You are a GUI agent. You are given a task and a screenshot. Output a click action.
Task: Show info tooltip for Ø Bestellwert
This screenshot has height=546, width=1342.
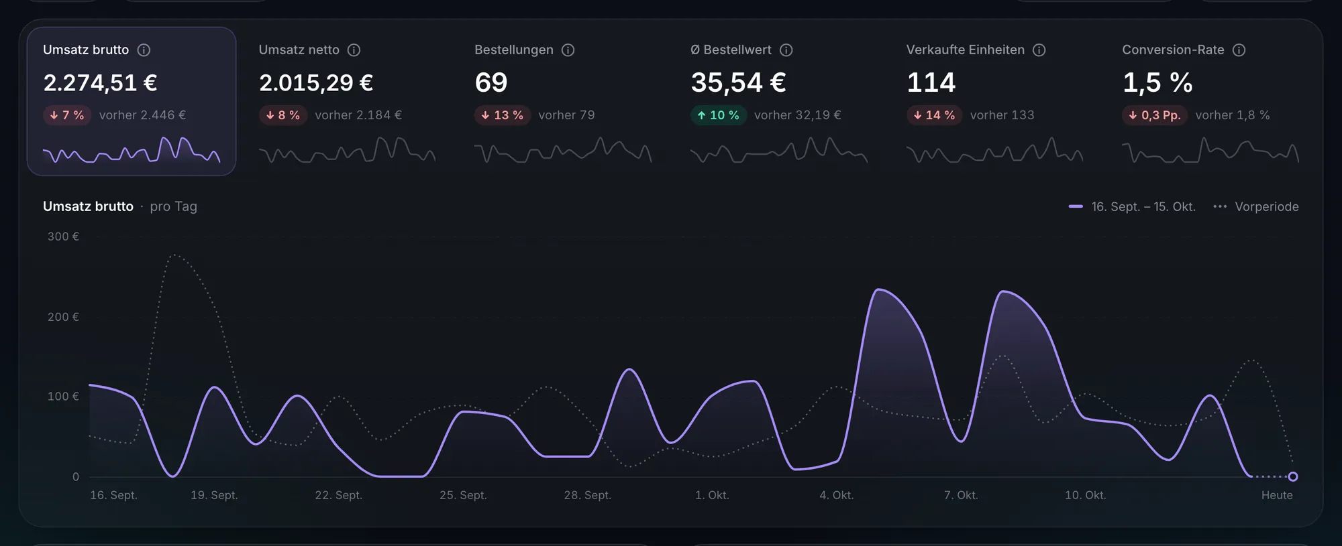tap(786, 50)
